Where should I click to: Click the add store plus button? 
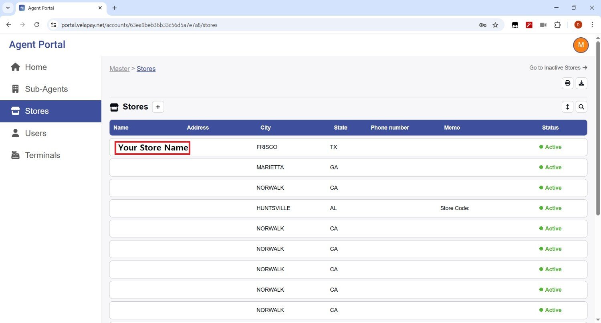point(158,107)
